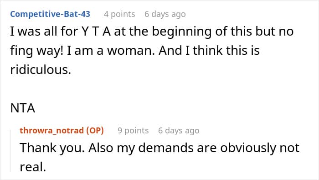This screenshot has height=180, width=319.
Task: Click the word "ridiculous." in the comment
Action: (x=41, y=69)
